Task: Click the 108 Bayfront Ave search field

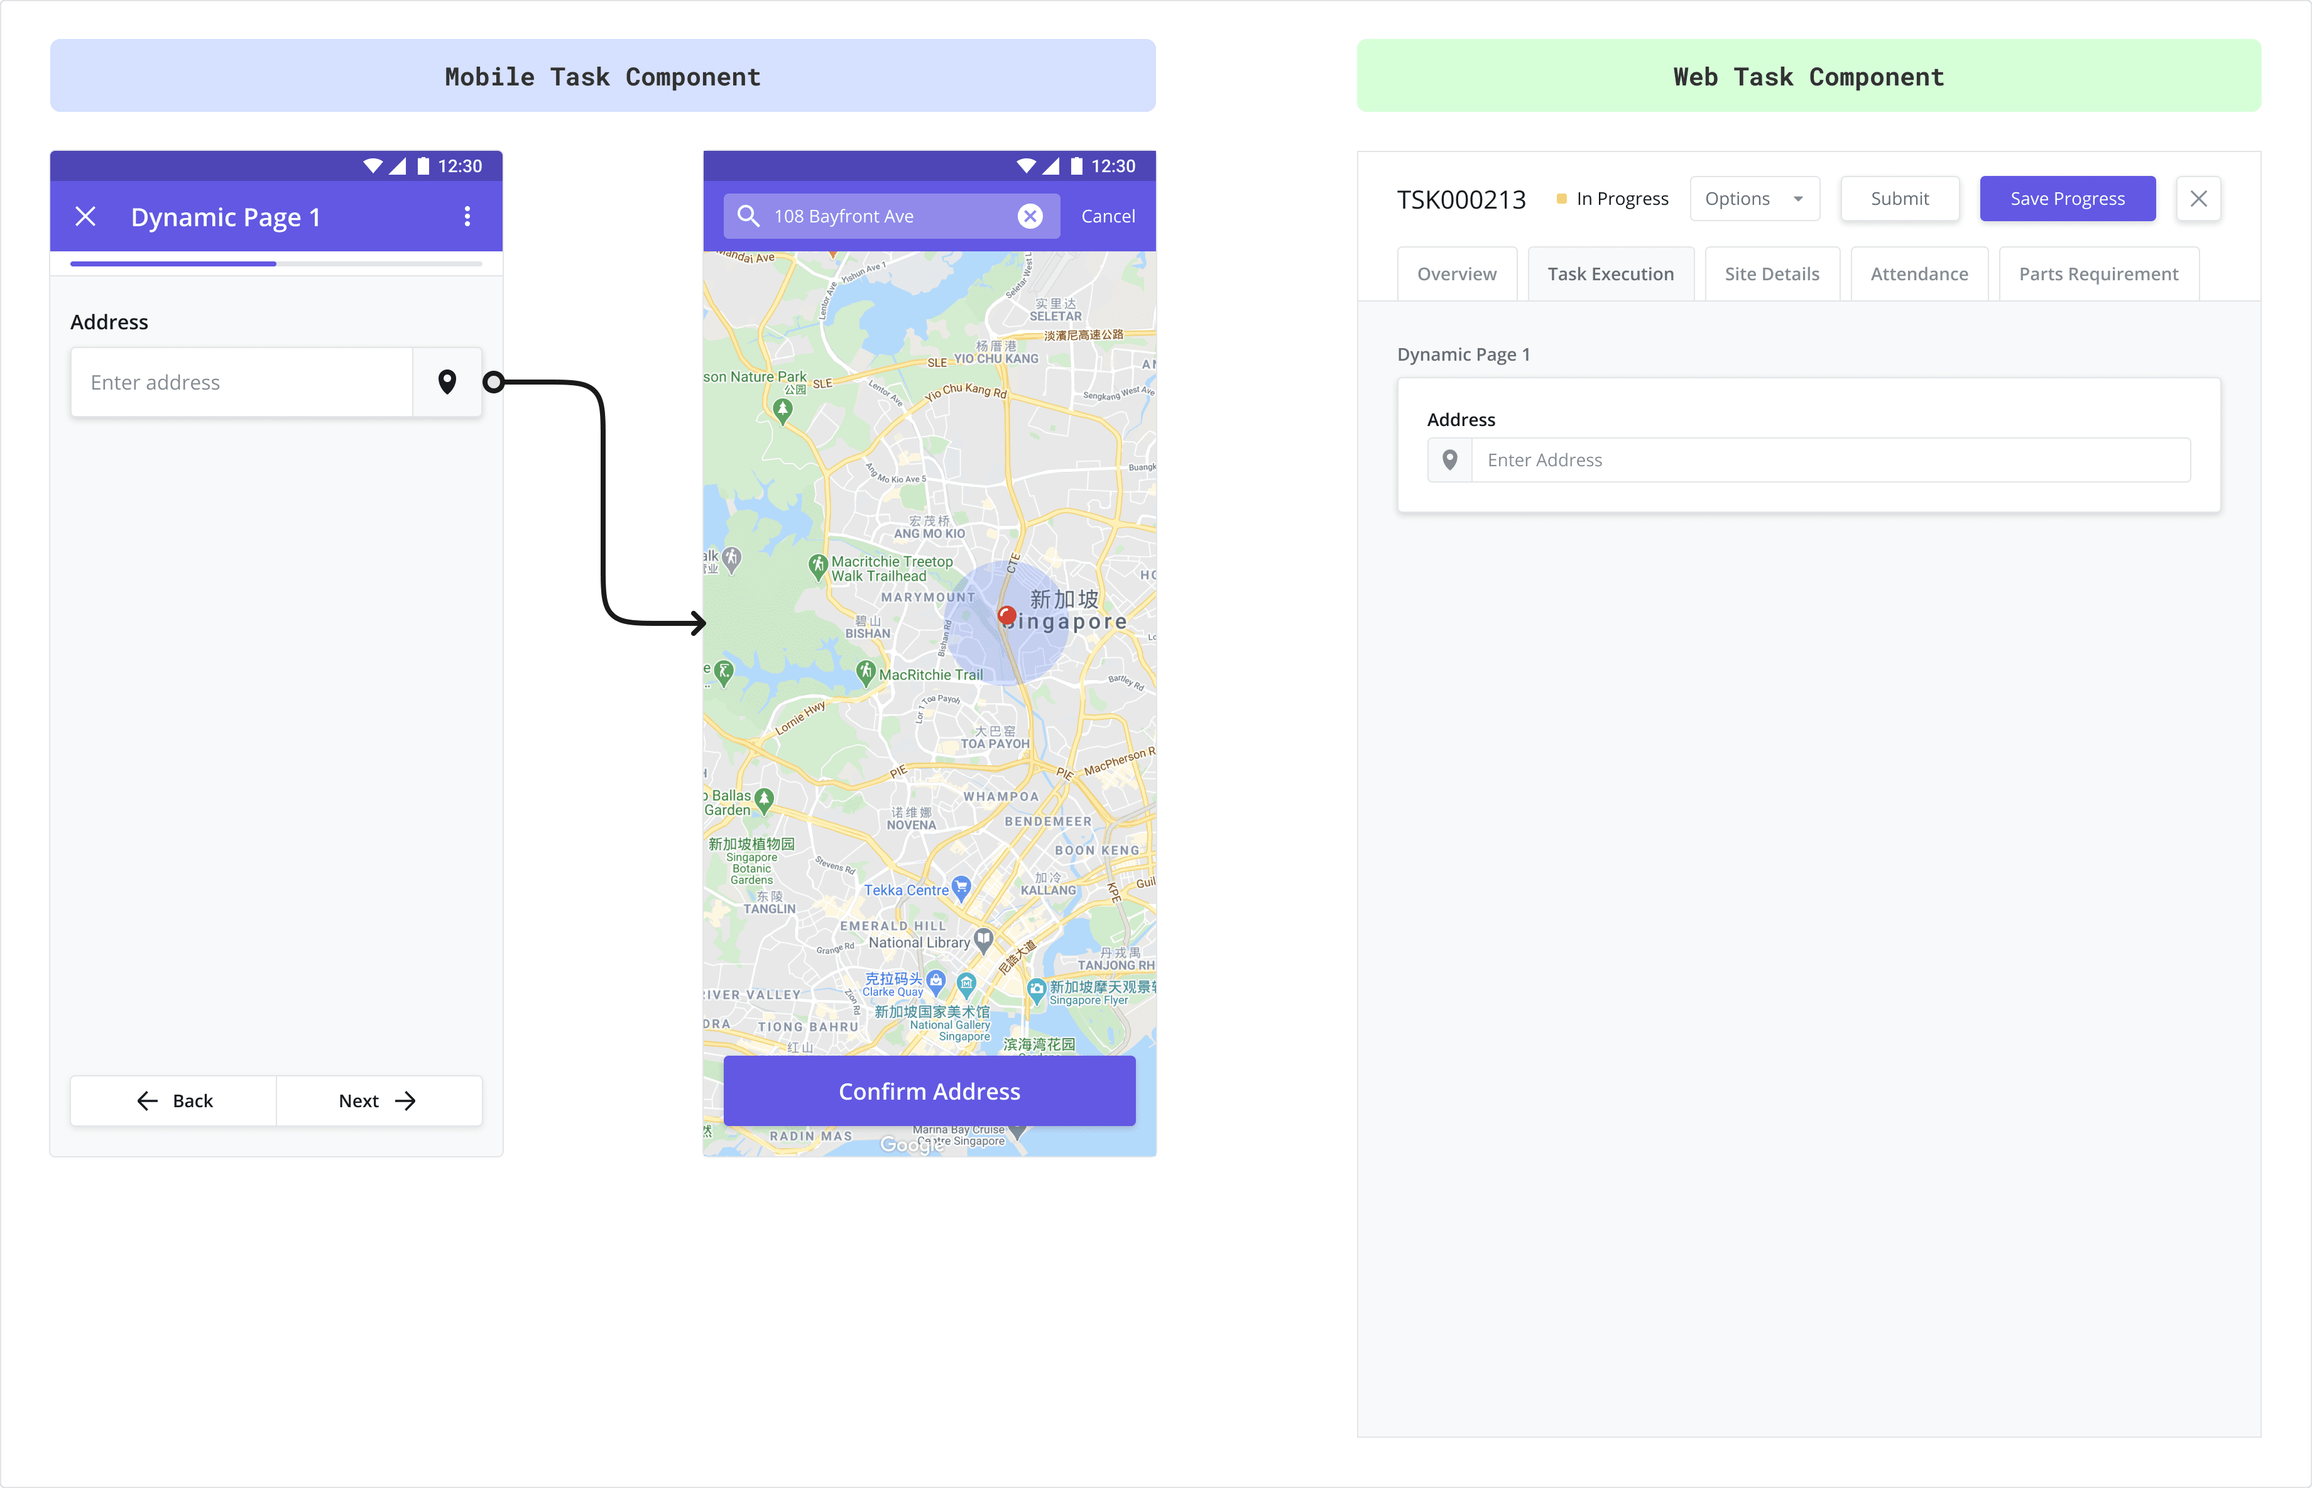Action: click(x=892, y=216)
